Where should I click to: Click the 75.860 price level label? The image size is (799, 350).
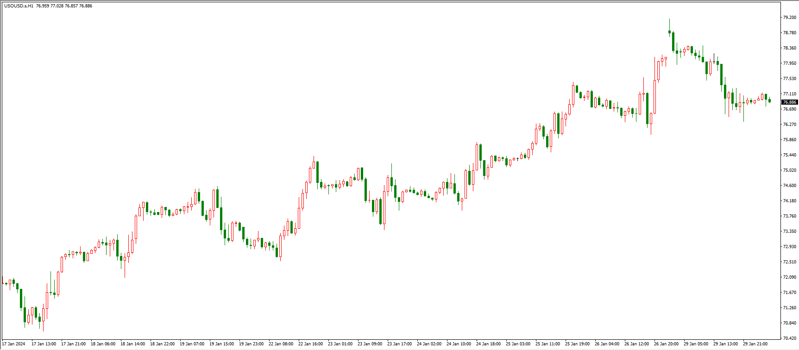(790, 140)
